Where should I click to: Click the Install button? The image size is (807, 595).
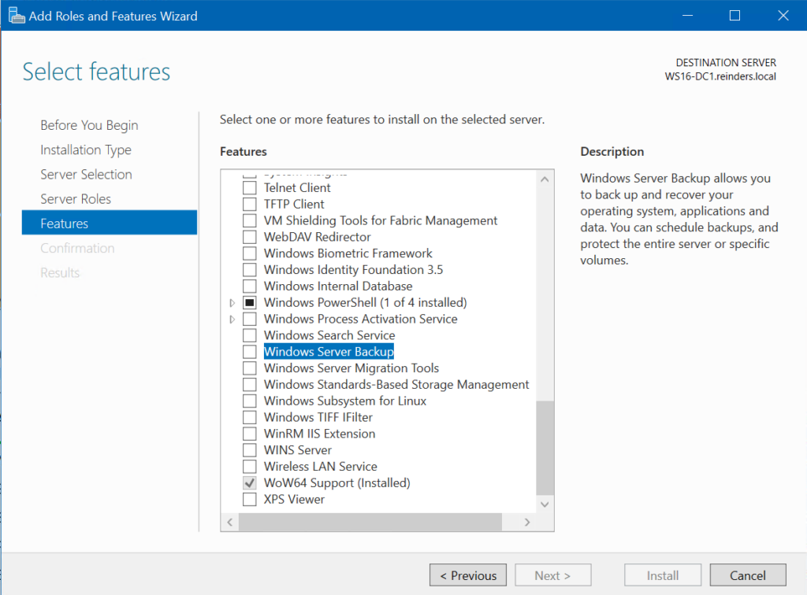point(663,575)
